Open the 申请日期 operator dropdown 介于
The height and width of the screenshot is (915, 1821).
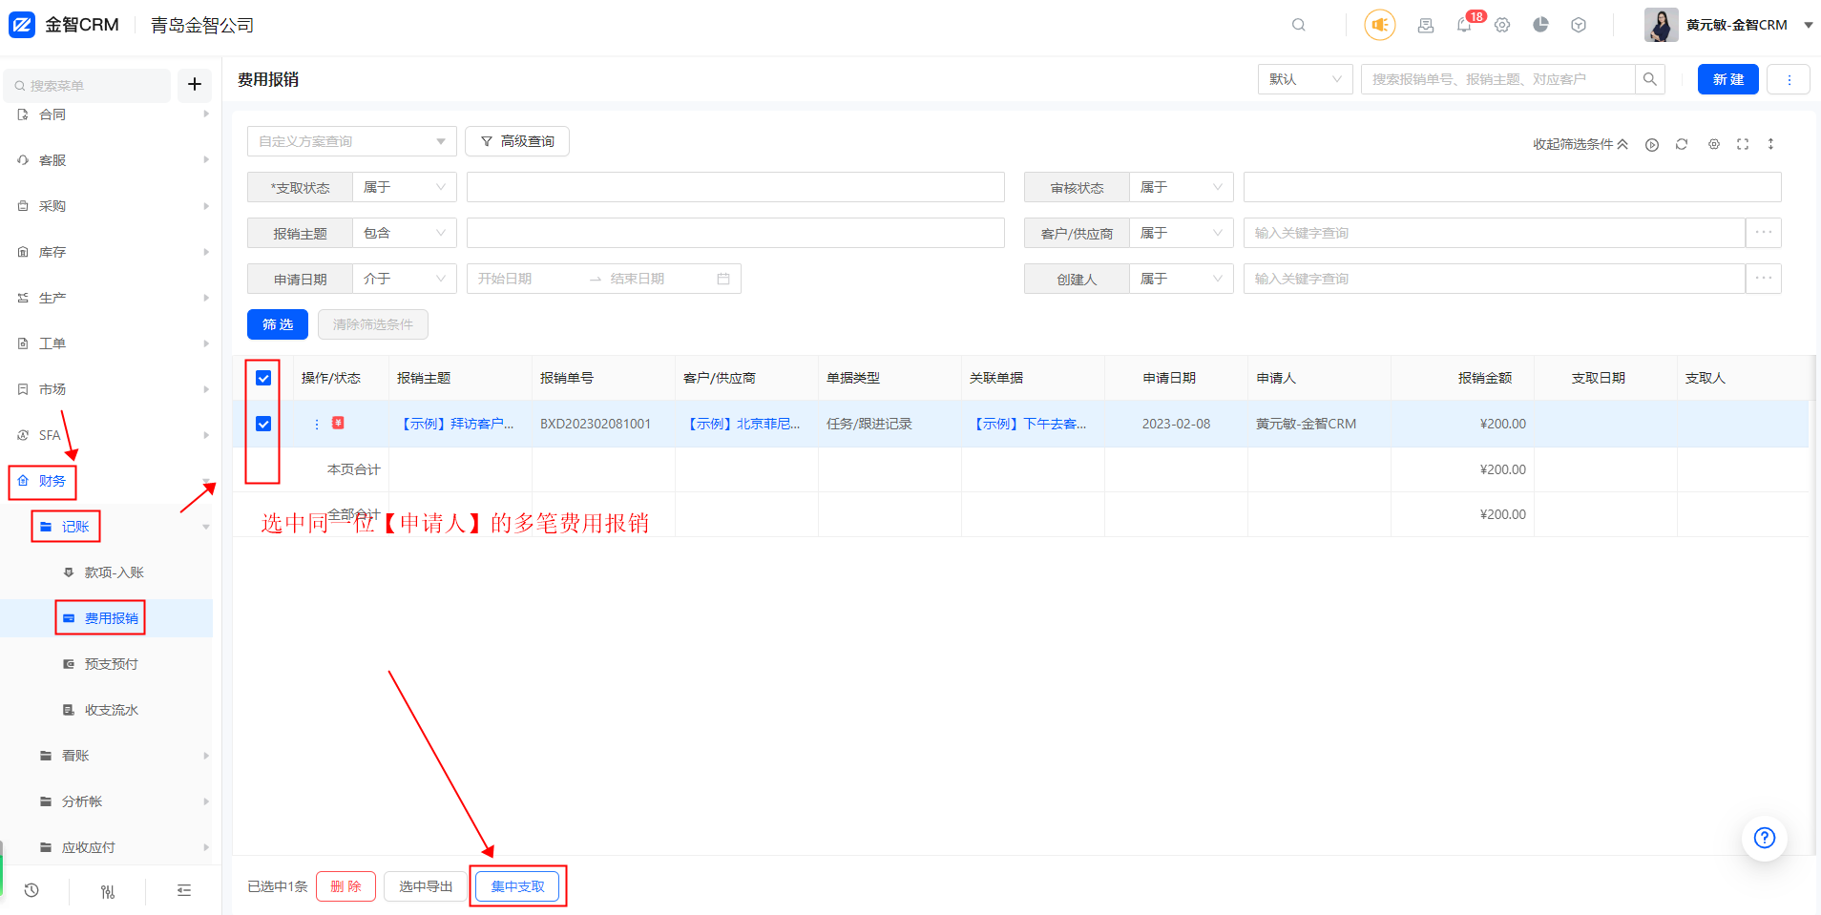(x=404, y=279)
